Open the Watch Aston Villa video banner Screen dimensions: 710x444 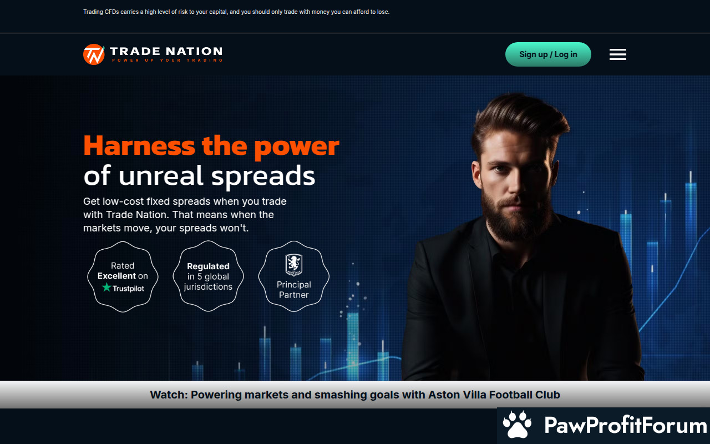[x=355, y=395]
